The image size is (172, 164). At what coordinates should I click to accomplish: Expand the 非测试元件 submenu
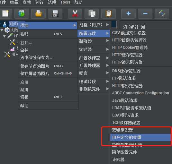click(94, 89)
